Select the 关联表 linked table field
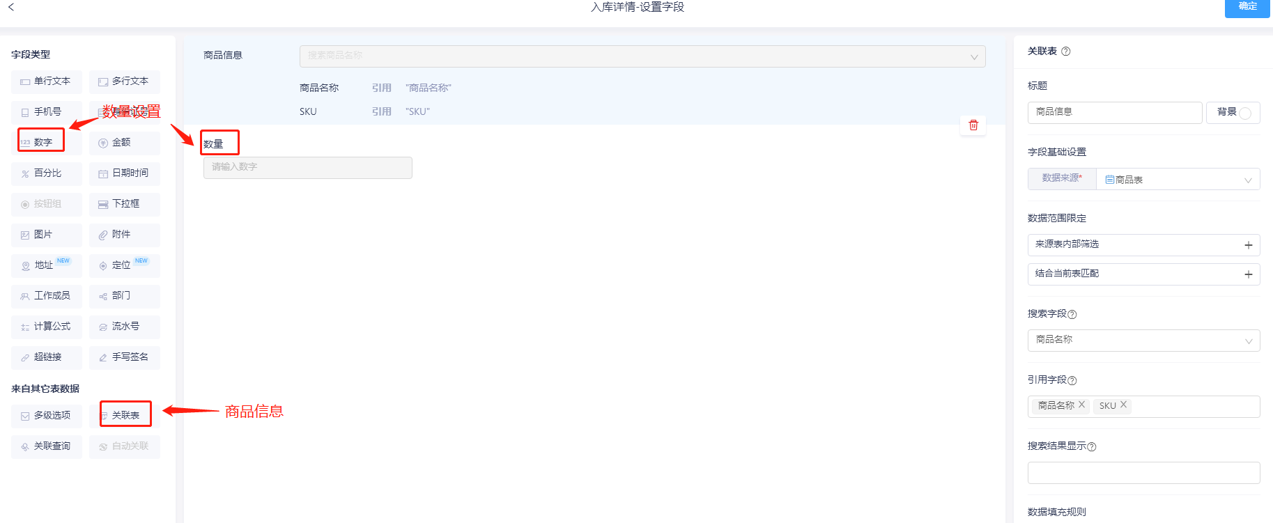The image size is (1273, 523). click(125, 415)
